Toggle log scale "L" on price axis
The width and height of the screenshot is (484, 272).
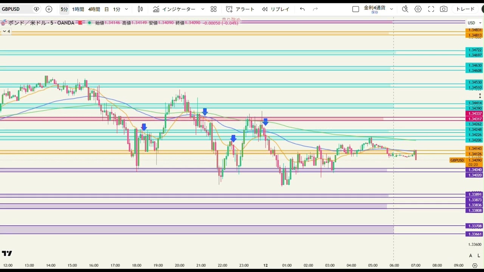point(479,256)
